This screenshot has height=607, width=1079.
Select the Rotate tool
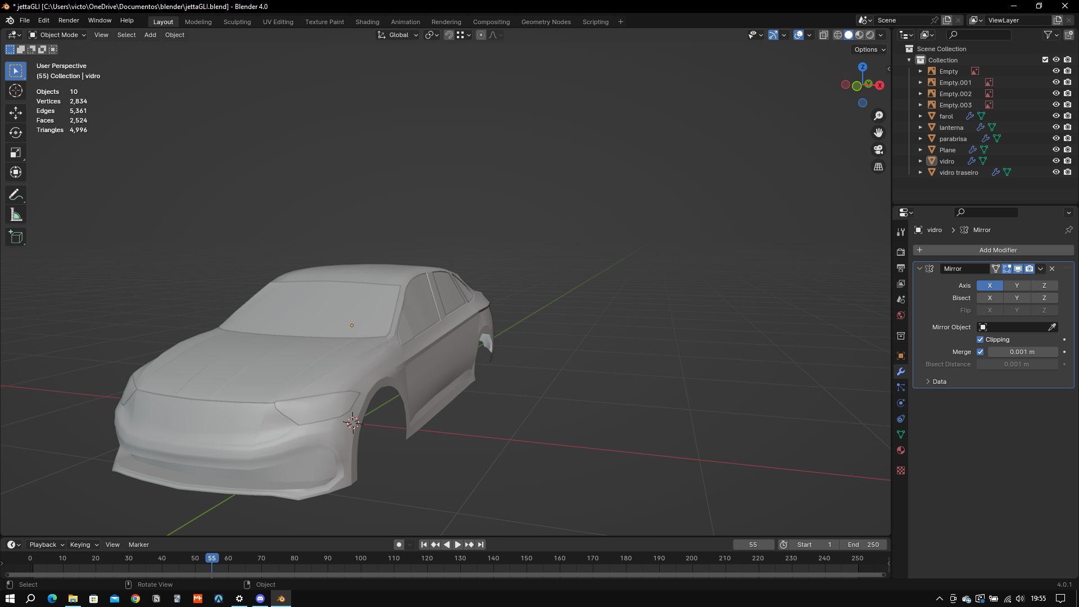(x=16, y=133)
